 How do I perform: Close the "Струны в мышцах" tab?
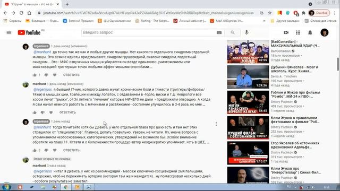point(58,4)
